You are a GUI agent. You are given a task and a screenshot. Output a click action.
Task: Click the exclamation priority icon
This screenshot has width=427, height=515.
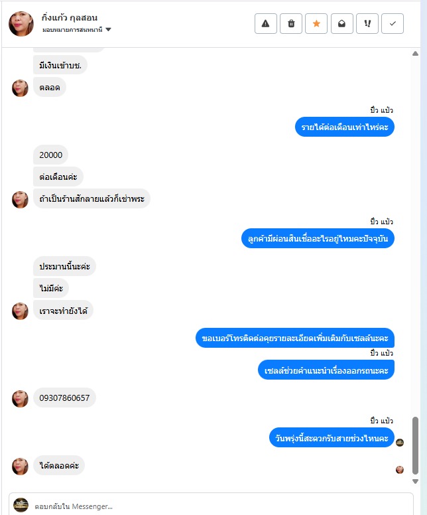click(367, 24)
